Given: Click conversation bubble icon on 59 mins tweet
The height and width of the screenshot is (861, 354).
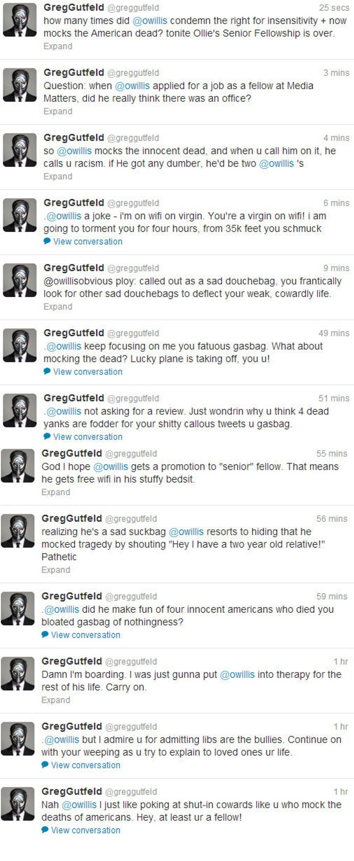Looking at the screenshot, I should [x=45, y=634].
